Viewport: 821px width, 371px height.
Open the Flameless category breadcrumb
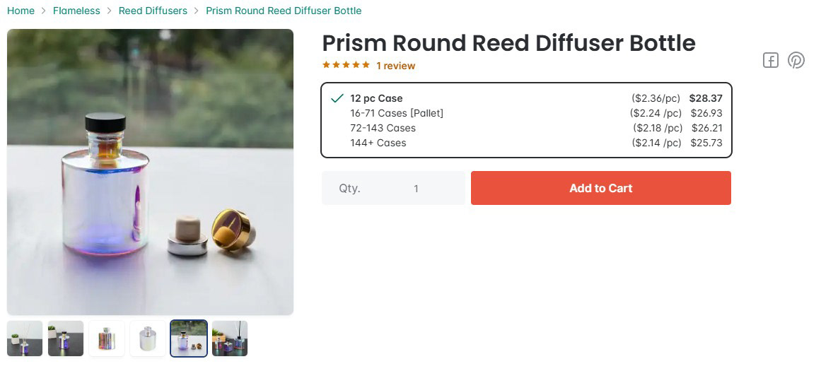click(76, 11)
